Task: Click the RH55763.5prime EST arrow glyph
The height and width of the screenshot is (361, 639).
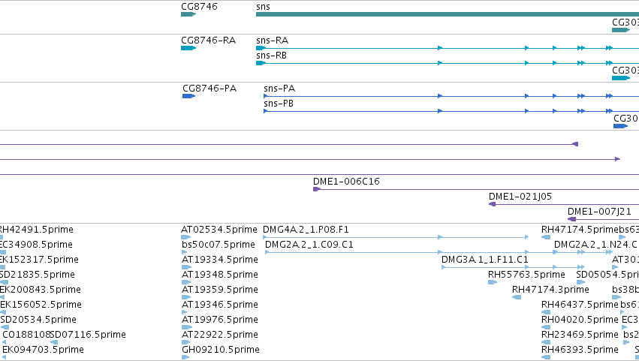Action: point(493,282)
